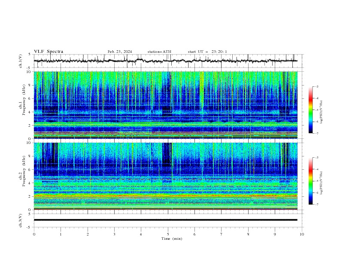Click the ch.2 spectrogram color scale bar
The height and width of the screenshot is (263, 340).
pos(311,181)
